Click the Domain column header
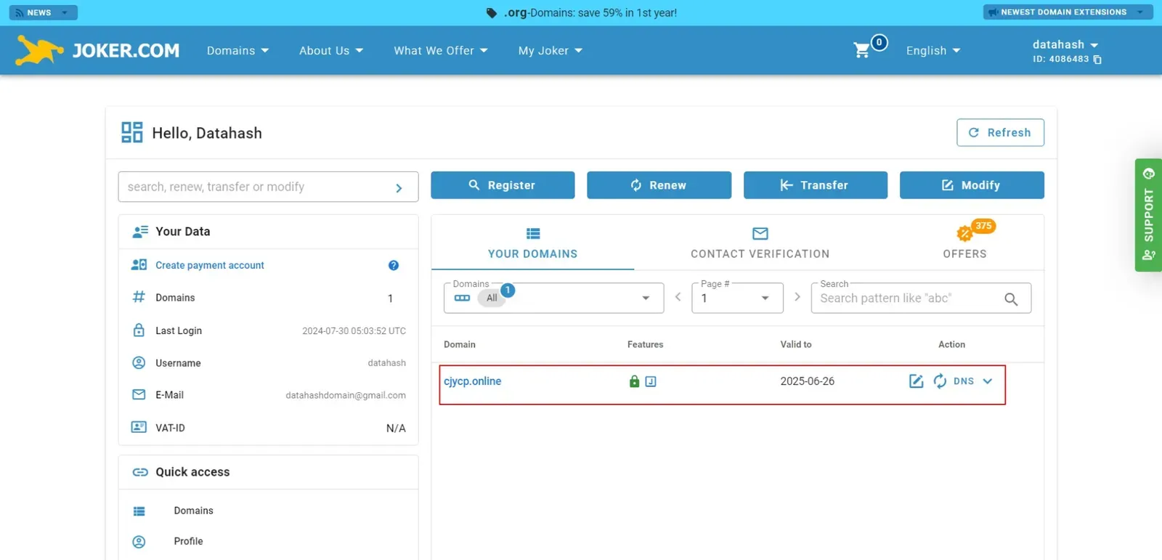Viewport: 1162px width, 560px height. pos(460,345)
